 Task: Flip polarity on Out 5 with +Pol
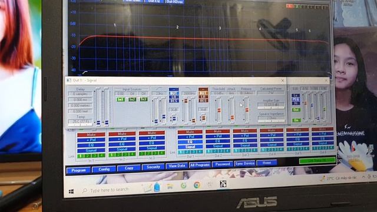pos(297,135)
